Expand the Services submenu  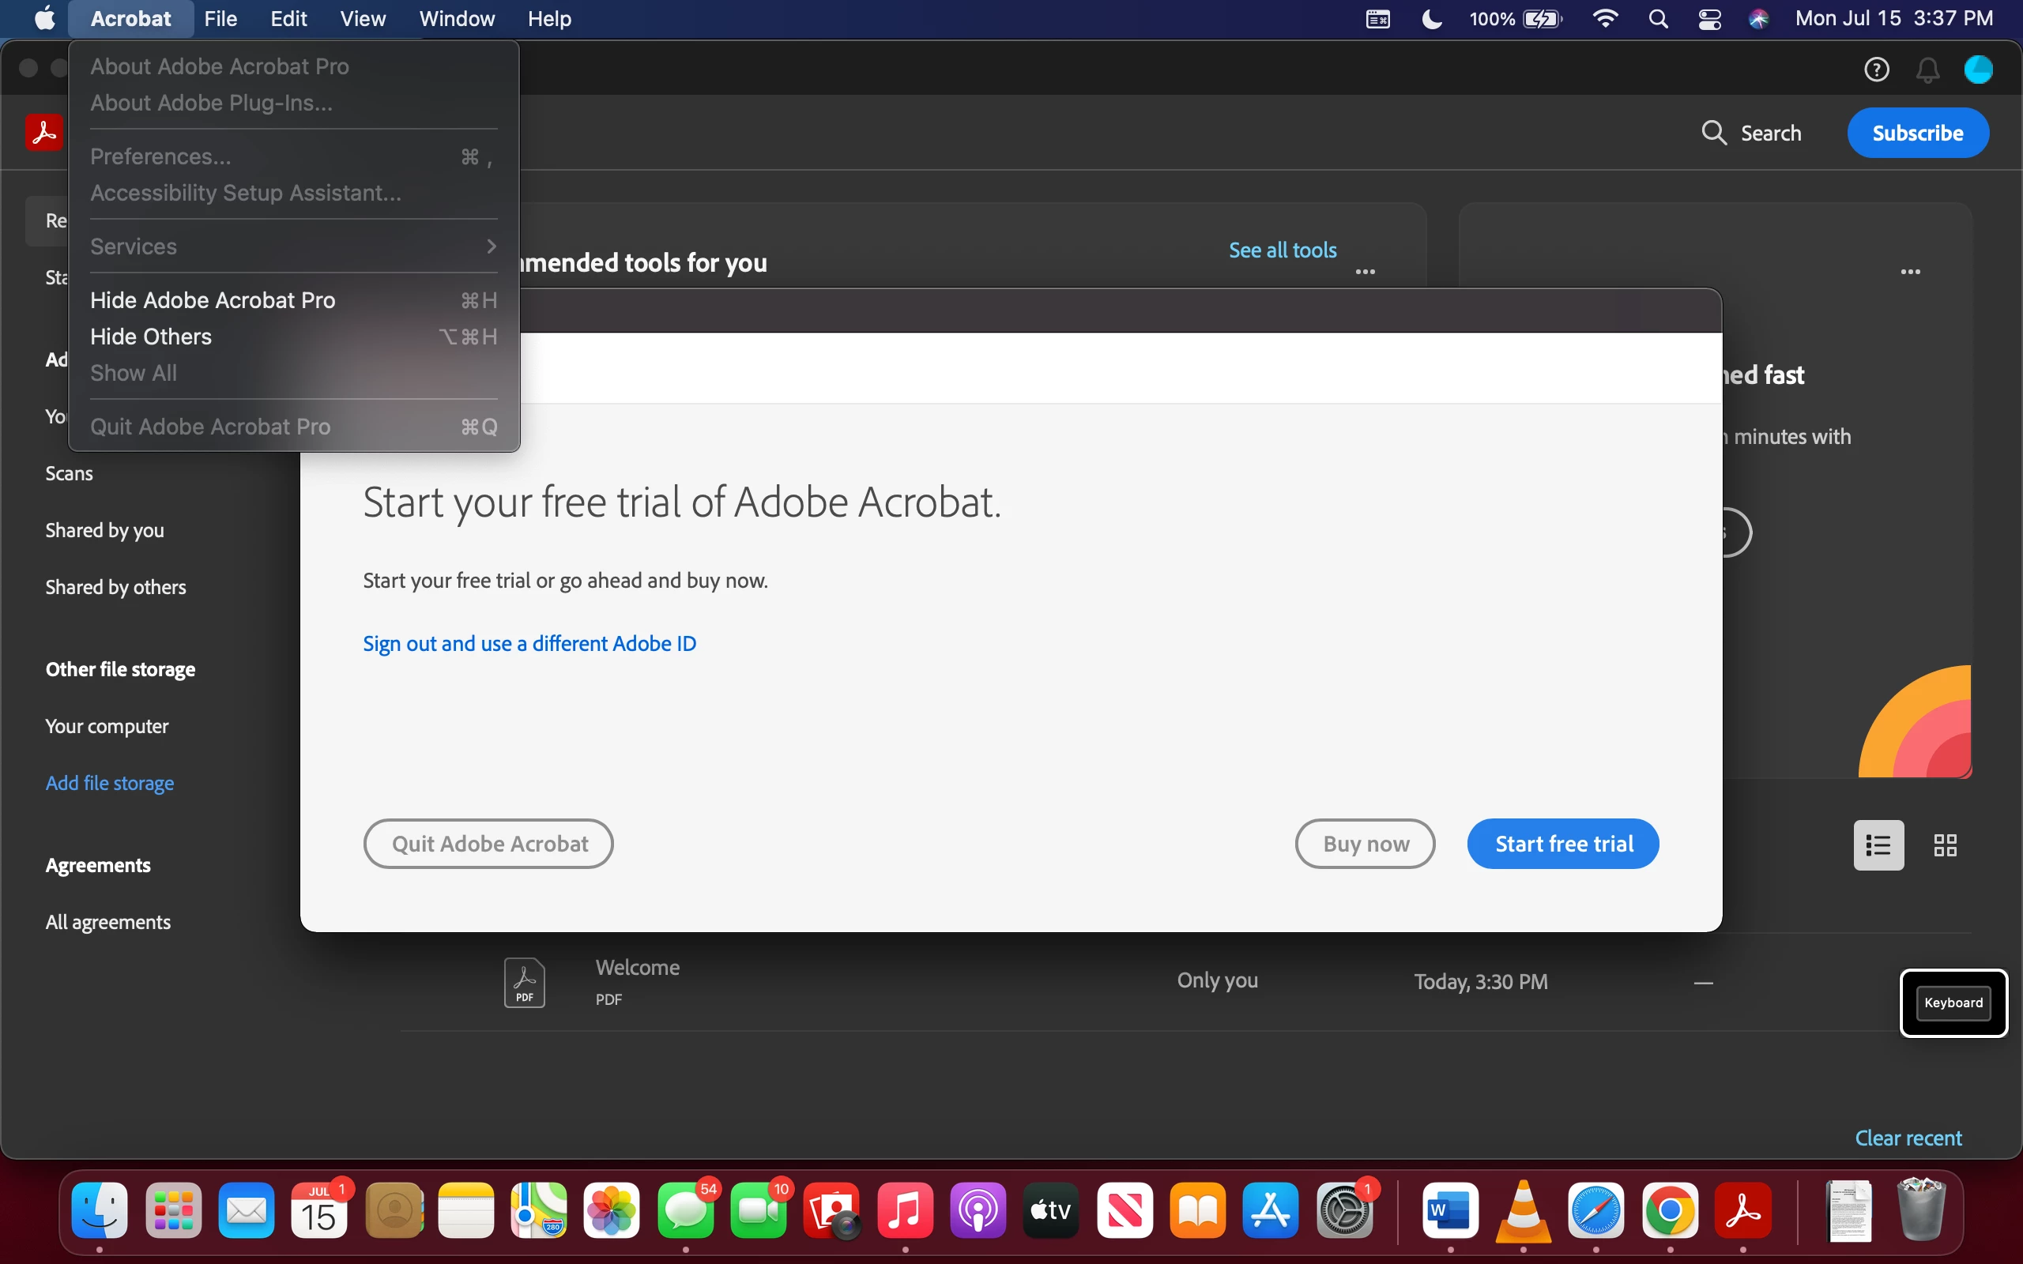(292, 246)
